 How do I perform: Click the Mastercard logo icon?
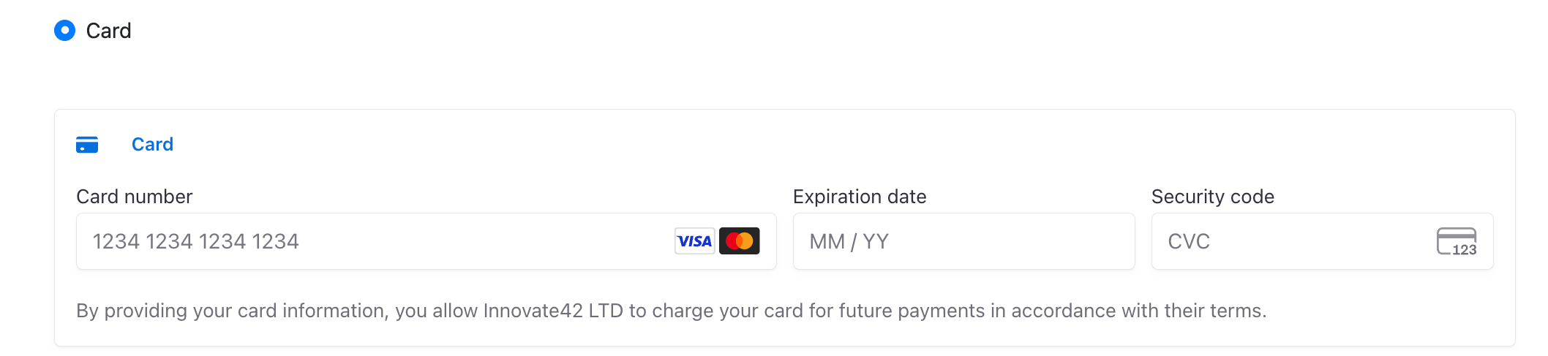coord(739,241)
